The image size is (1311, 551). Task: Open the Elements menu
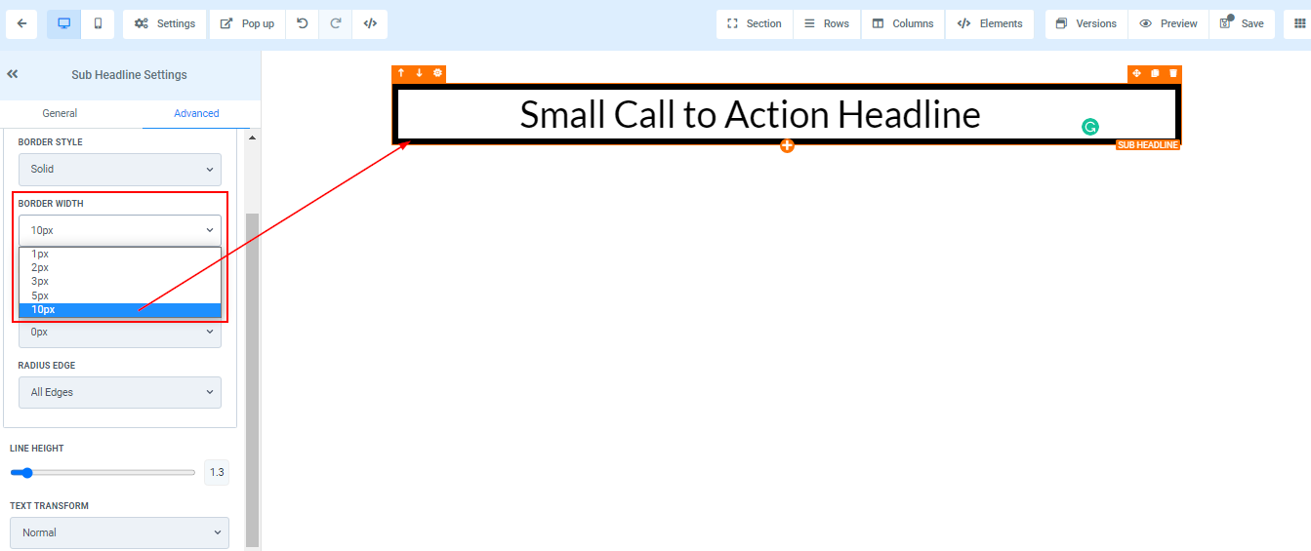(990, 24)
